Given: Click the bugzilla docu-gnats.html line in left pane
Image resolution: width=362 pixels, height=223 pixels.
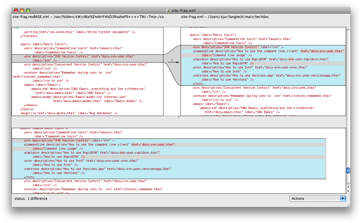Looking at the screenshot, I should pyautogui.click(x=69, y=113).
